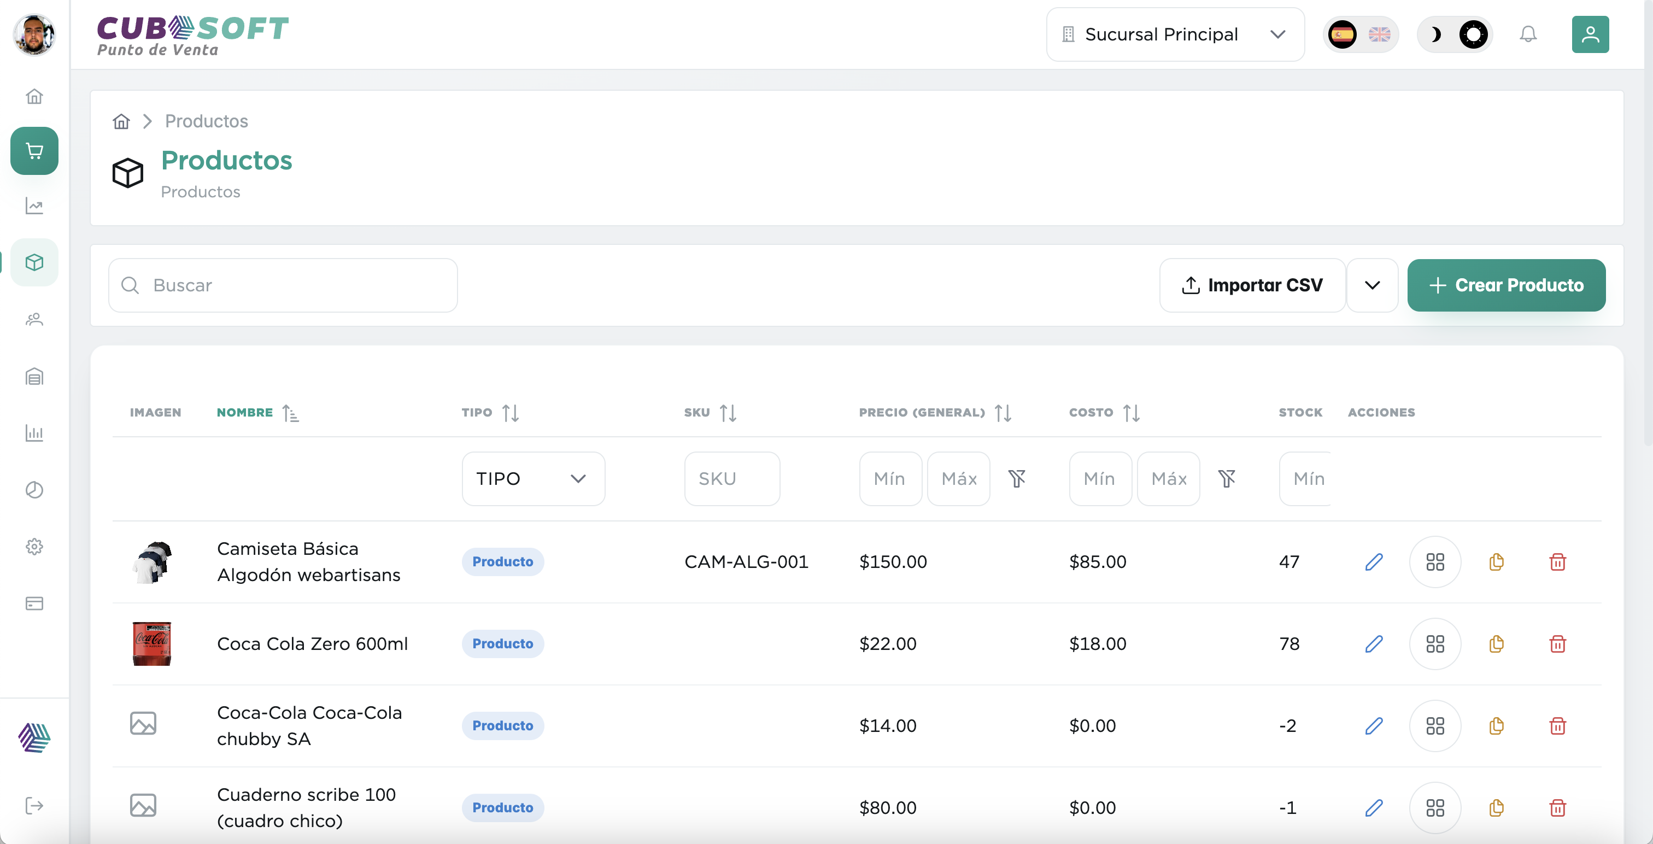
Task: Sort by Precio (General) column arrows
Action: pyautogui.click(x=1003, y=413)
